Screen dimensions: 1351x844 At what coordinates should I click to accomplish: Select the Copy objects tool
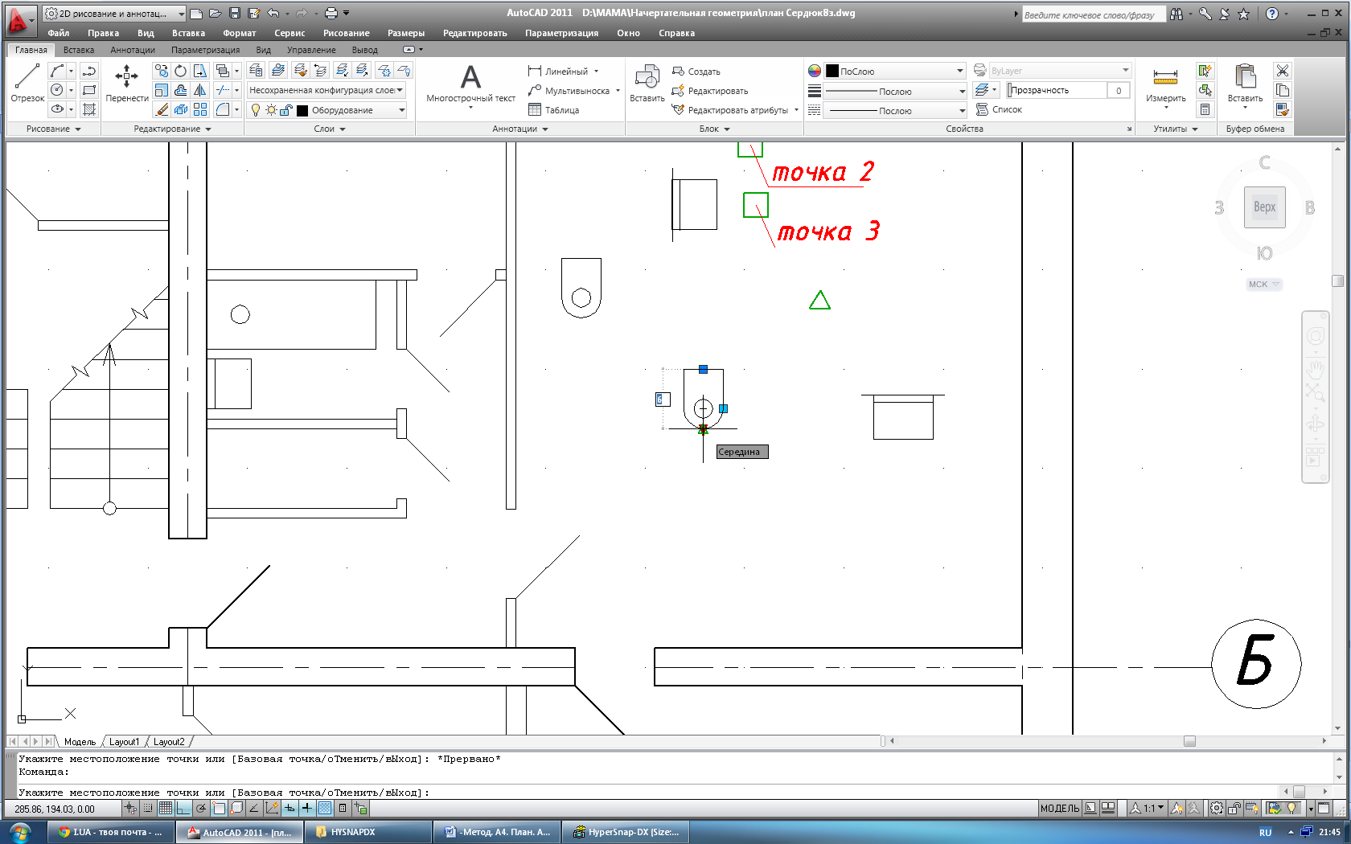pos(162,71)
